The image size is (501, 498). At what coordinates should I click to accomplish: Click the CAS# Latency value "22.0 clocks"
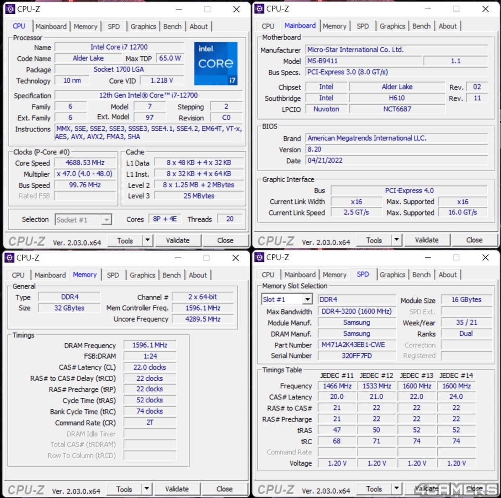pyautogui.click(x=150, y=367)
